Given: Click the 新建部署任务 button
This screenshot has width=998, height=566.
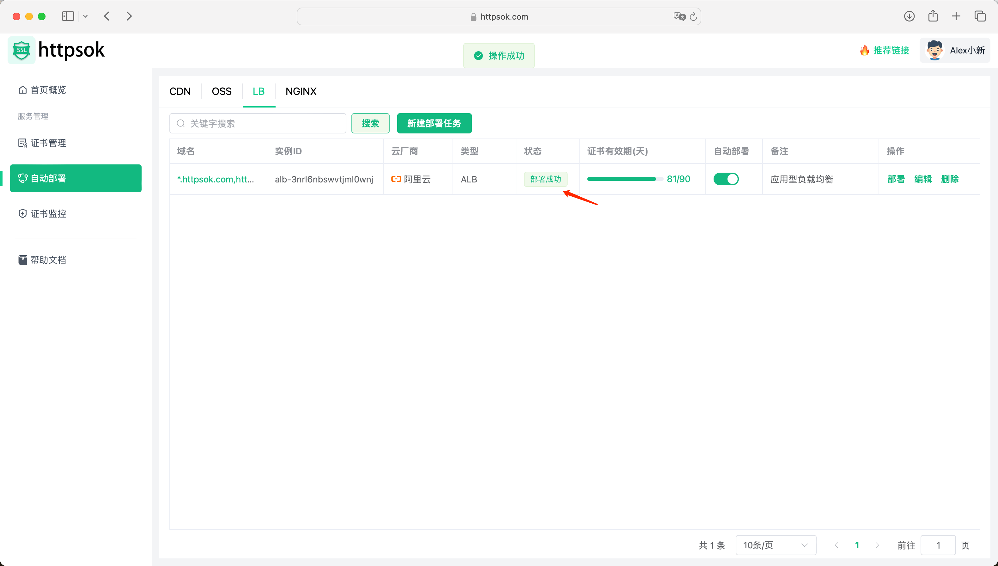Looking at the screenshot, I should pos(434,123).
